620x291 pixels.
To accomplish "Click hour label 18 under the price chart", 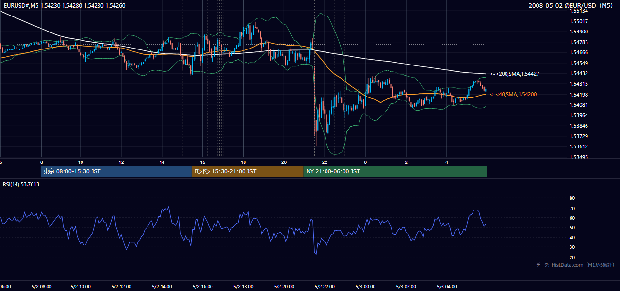I will click(244, 162).
